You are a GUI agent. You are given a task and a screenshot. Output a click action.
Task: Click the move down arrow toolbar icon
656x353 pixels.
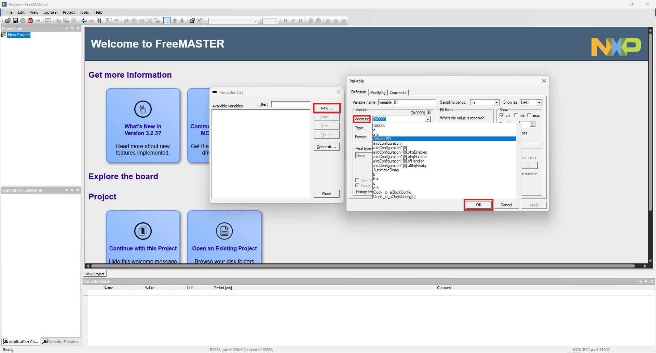pos(182,21)
